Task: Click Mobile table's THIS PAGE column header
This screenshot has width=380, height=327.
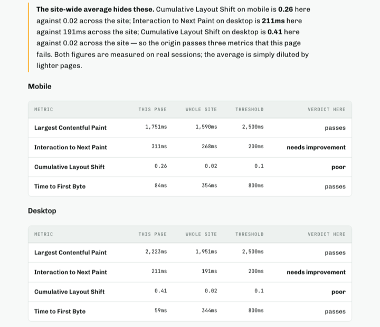Action: [x=153, y=110]
